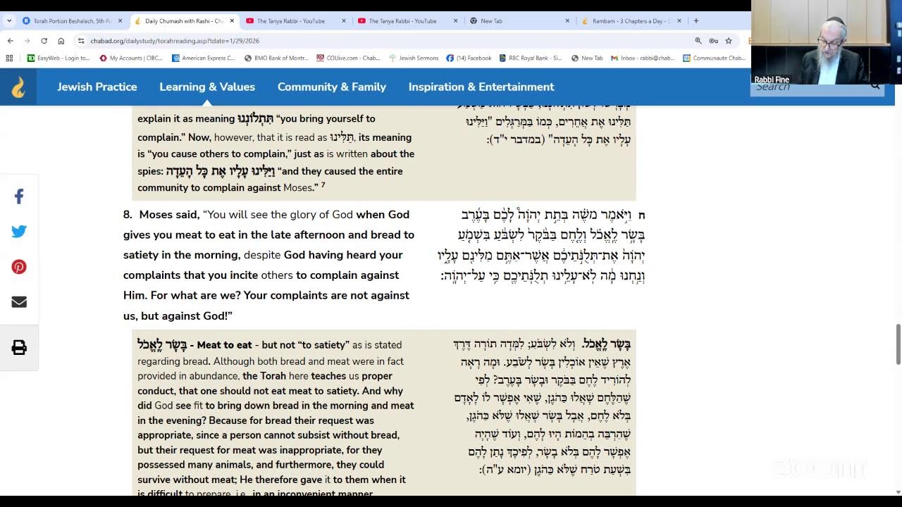Screen dimensions: 902x507
Task: Click the scrollbar down arrow at bottom
Action: click(x=898, y=492)
